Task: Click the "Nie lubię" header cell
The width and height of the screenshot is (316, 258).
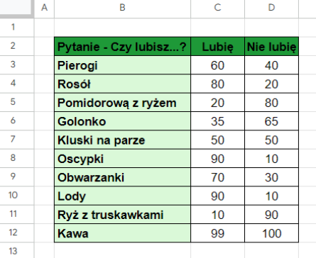Action: pyautogui.click(x=271, y=46)
